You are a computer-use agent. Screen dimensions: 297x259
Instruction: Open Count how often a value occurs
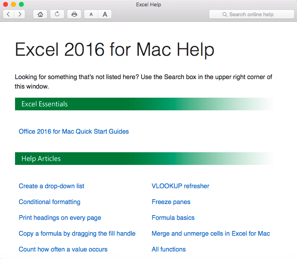point(63,249)
